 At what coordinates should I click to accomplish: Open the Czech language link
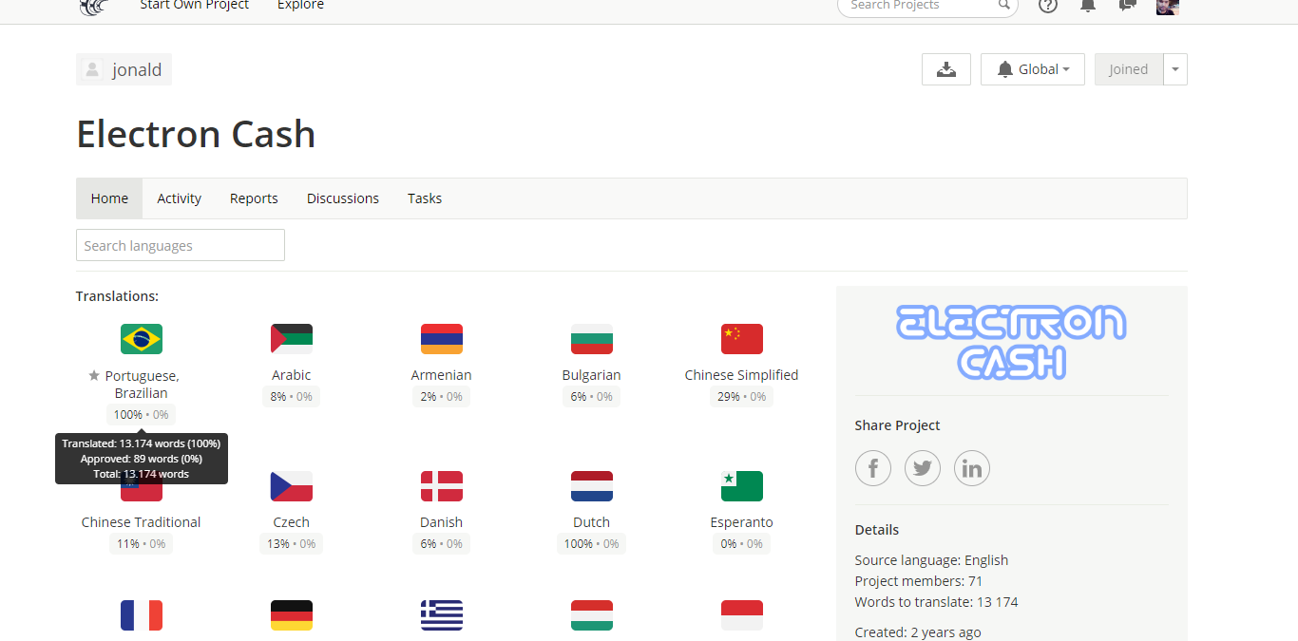tap(292, 522)
